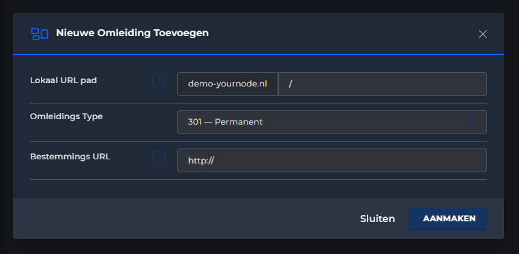
Task: Click the Omleidings Type label
Action: point(67,116)
